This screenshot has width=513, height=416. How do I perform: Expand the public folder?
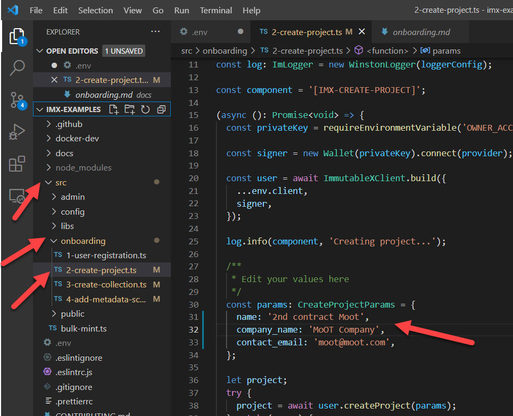[54, 313]
